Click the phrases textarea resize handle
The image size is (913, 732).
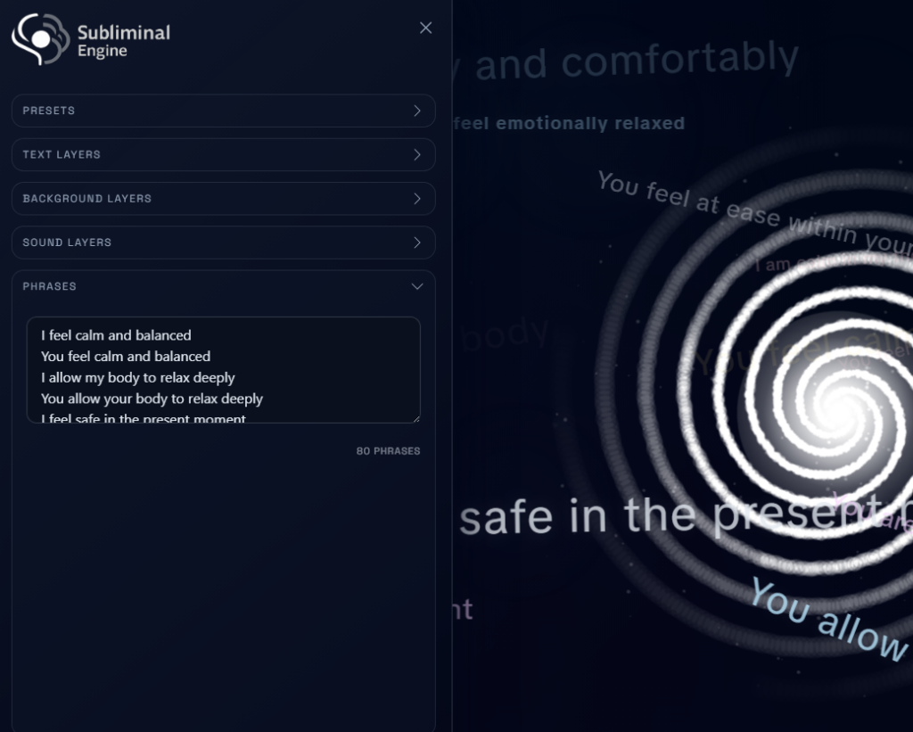point(415,417)
